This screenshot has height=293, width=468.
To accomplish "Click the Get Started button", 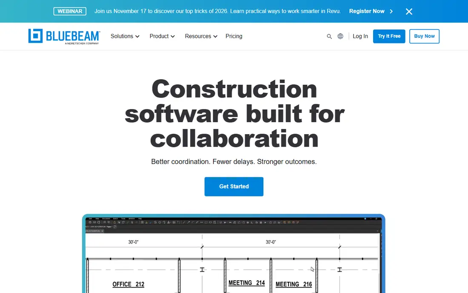I will tap(234, 187).
